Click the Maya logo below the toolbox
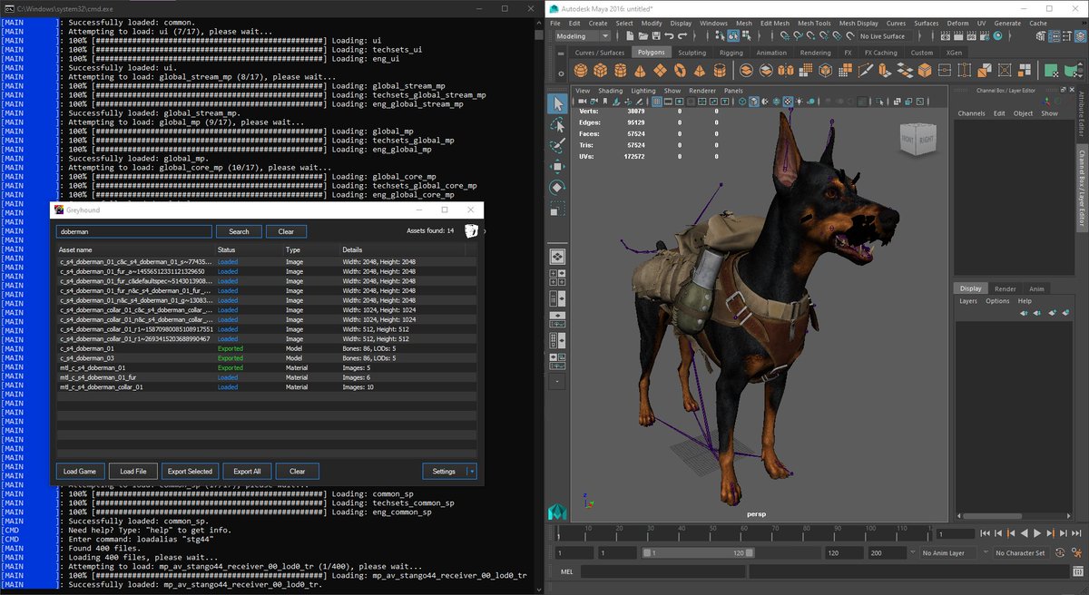The height and width of the screenshot is (595, 1089). tap(557, 511)
